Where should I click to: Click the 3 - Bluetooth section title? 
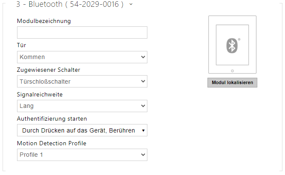click(x=70, y=4)
